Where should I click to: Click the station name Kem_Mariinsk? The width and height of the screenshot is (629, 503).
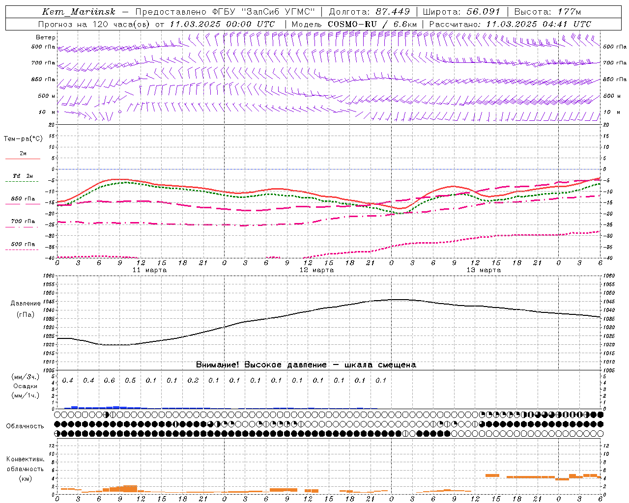pos(79,12)
